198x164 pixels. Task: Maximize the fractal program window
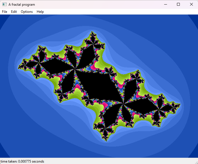tap(178, 4)
